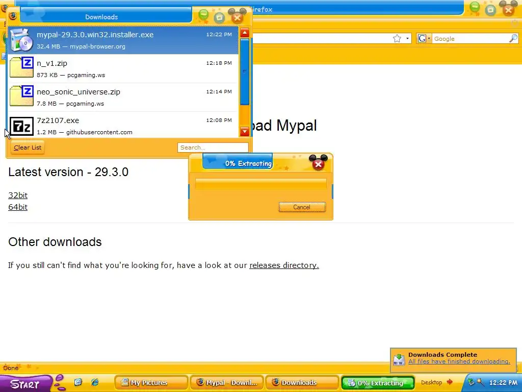This screenshot has height=392, width=522.
Task: Expand the Desktop toolbar chevron
Action: pos(450,382)
